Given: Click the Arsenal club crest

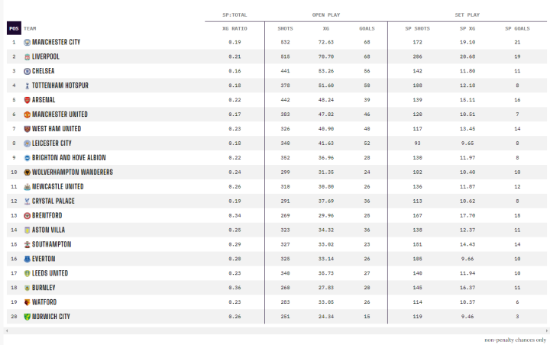Looking at the screenshot, I should [x=27, y=100].
